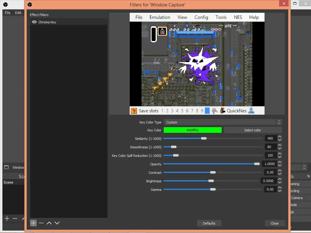Screen dimensions: 311x233
Task: Click the controls dock float icon in main window
Action: click(308, 176)
